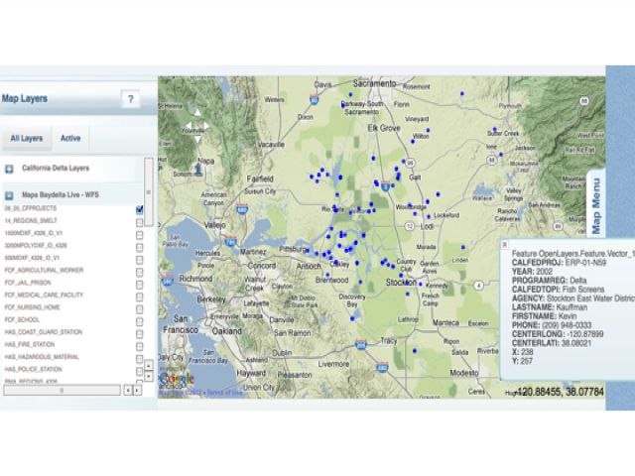The image size is (635, 476).
Task: Click the horizontal scroll left arrow
Action: coord(128,391)
